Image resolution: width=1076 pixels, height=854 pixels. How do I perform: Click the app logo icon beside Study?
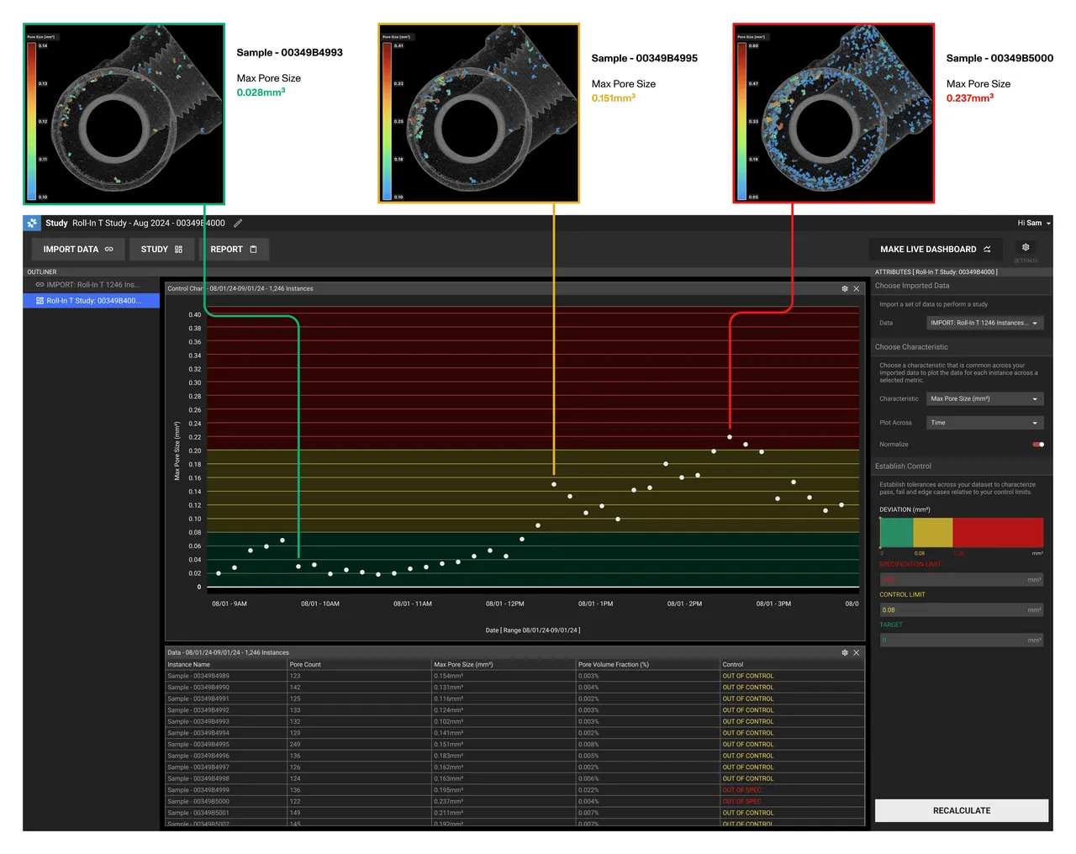tap(32, 224)
